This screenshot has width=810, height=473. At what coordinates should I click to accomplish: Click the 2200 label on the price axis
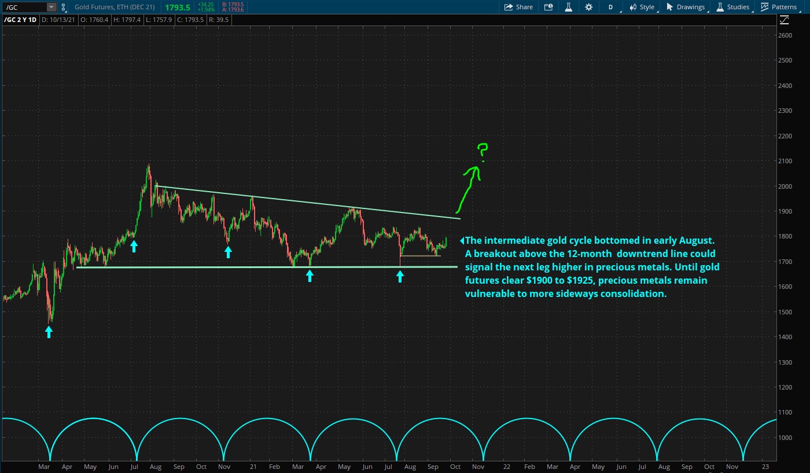pyautogui.click(x=785, y=136)
